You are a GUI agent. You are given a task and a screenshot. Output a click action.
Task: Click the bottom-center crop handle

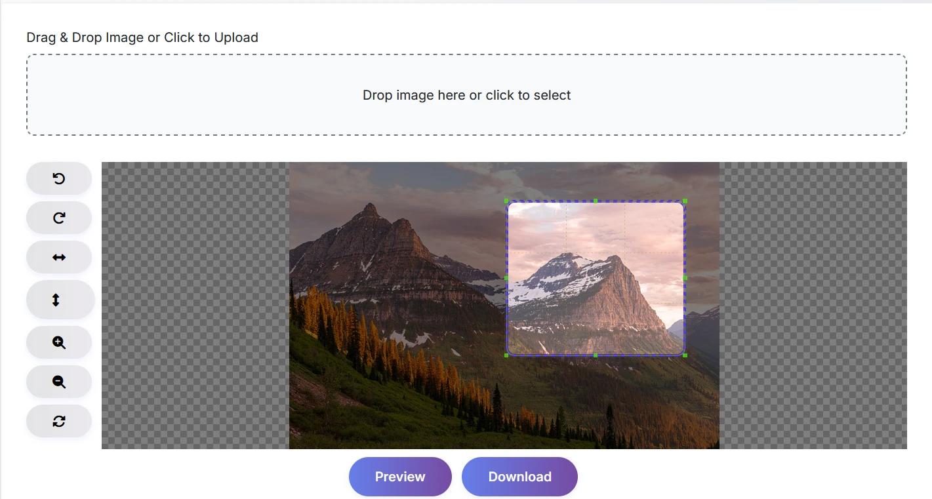tap(596, 355)
